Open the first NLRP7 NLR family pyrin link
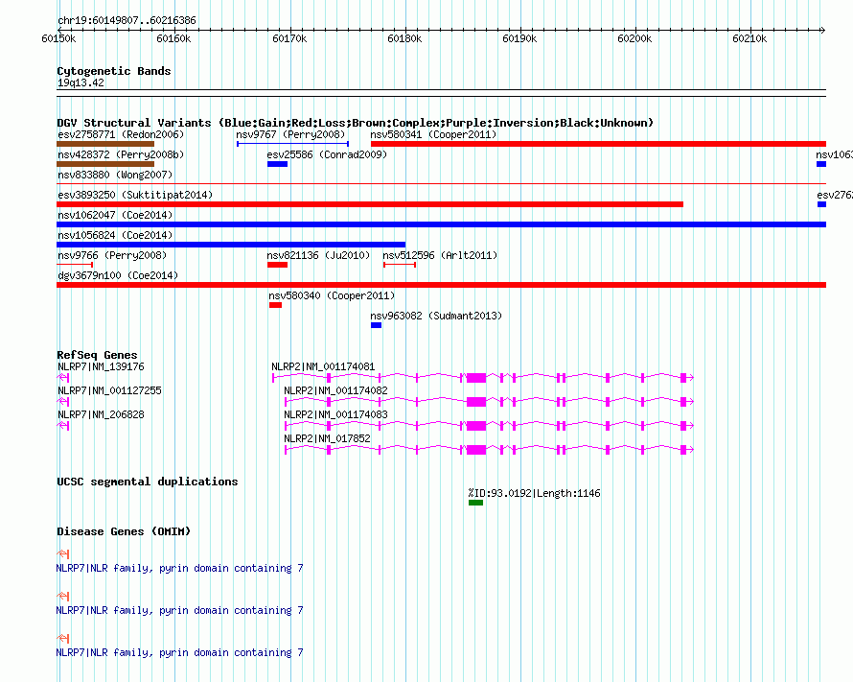The height and width of the screenshot is (682, 853). (x=179, y=568)
